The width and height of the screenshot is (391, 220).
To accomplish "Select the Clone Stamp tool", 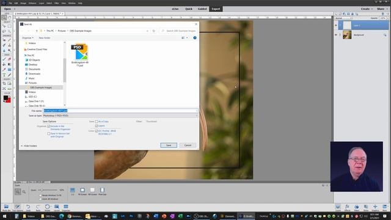I will pos(10,45).
